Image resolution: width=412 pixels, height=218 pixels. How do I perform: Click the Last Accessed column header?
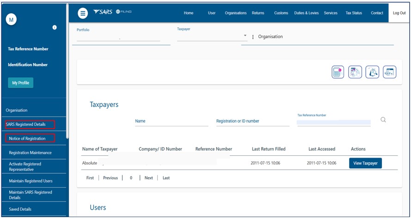(322, 149)
